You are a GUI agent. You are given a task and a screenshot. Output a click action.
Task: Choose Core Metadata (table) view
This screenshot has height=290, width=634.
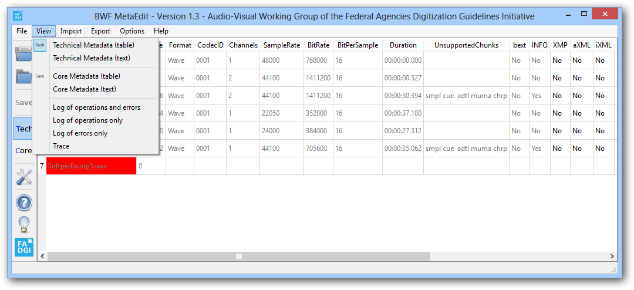95,76
